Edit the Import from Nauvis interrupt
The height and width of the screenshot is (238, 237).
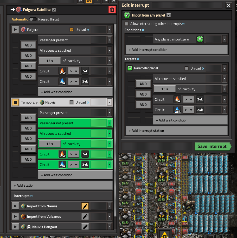[85, 206]
